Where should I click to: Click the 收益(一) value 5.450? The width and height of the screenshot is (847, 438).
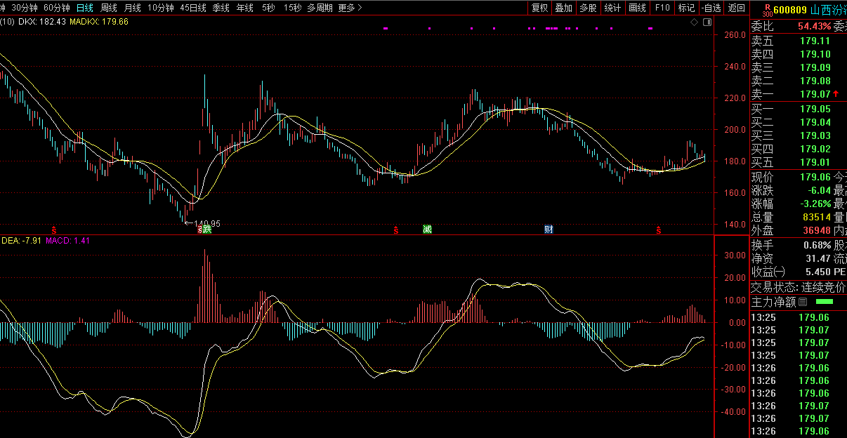818,272
